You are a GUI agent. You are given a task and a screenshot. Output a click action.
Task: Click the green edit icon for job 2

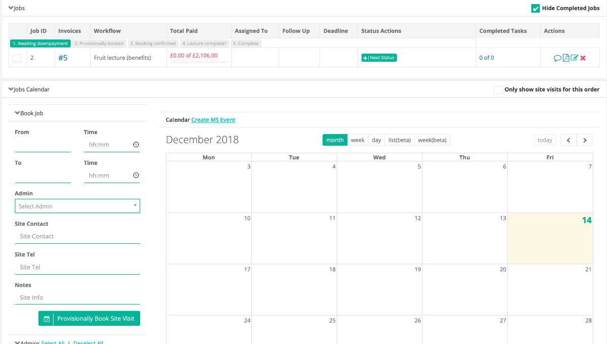(574, 58)
